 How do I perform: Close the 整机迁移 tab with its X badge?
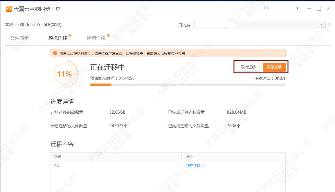pyautogui.click(x=70, y=35)
